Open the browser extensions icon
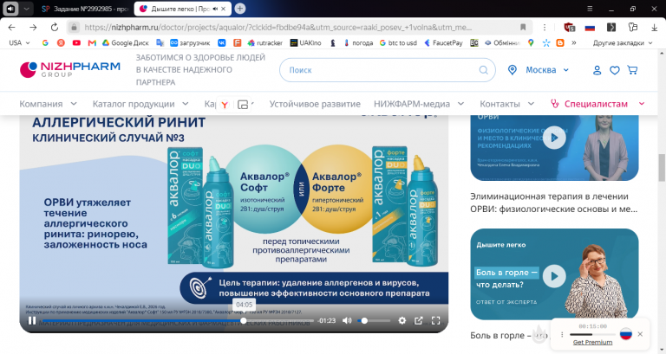The image size is (666, 354). click(633, 27)
